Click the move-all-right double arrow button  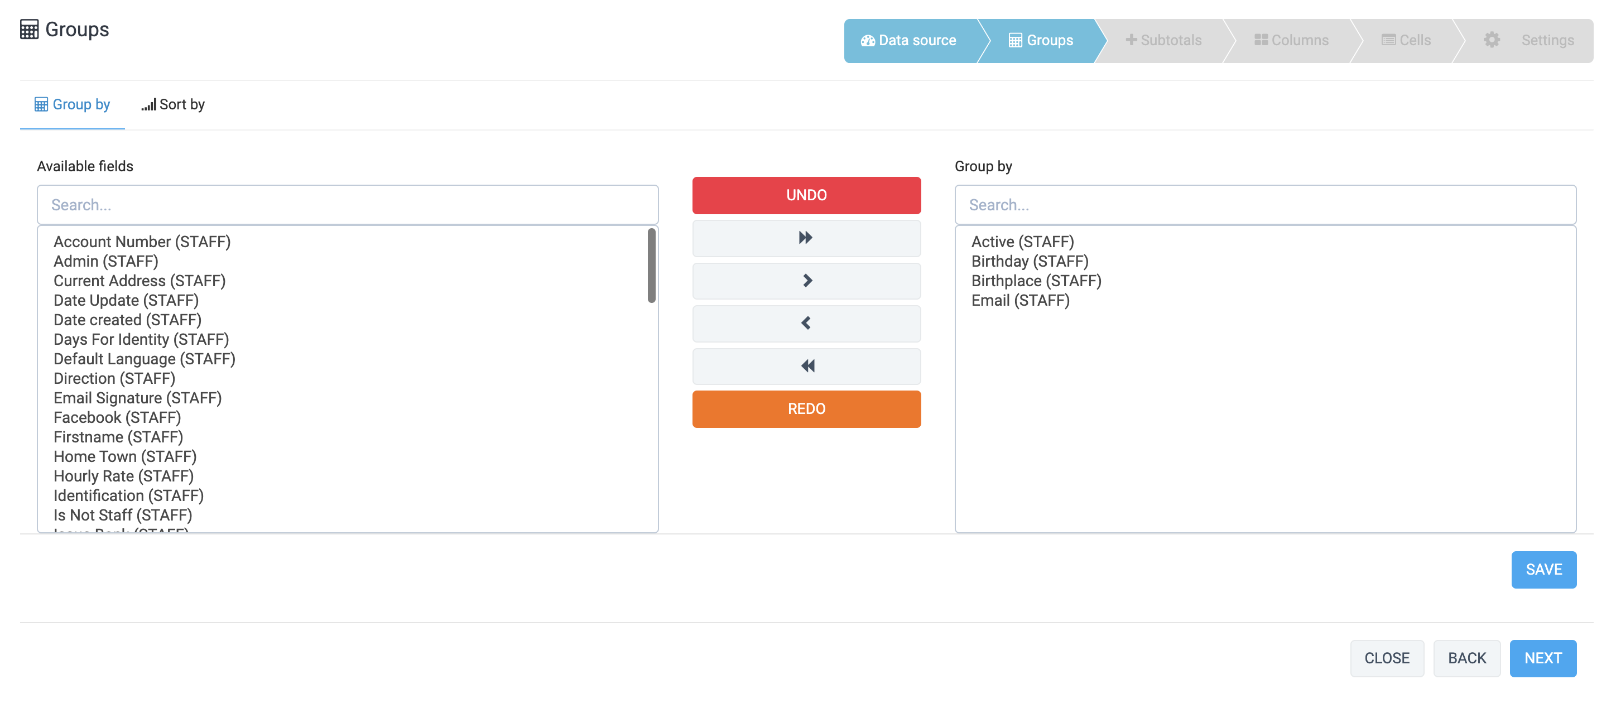(806, 238)
